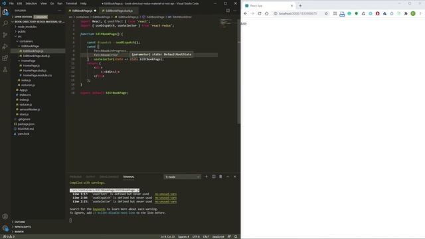Image resolution: width=425 pixels, height=239 pixels.
Task: Expand the public folder
Action: click(22, 31)
